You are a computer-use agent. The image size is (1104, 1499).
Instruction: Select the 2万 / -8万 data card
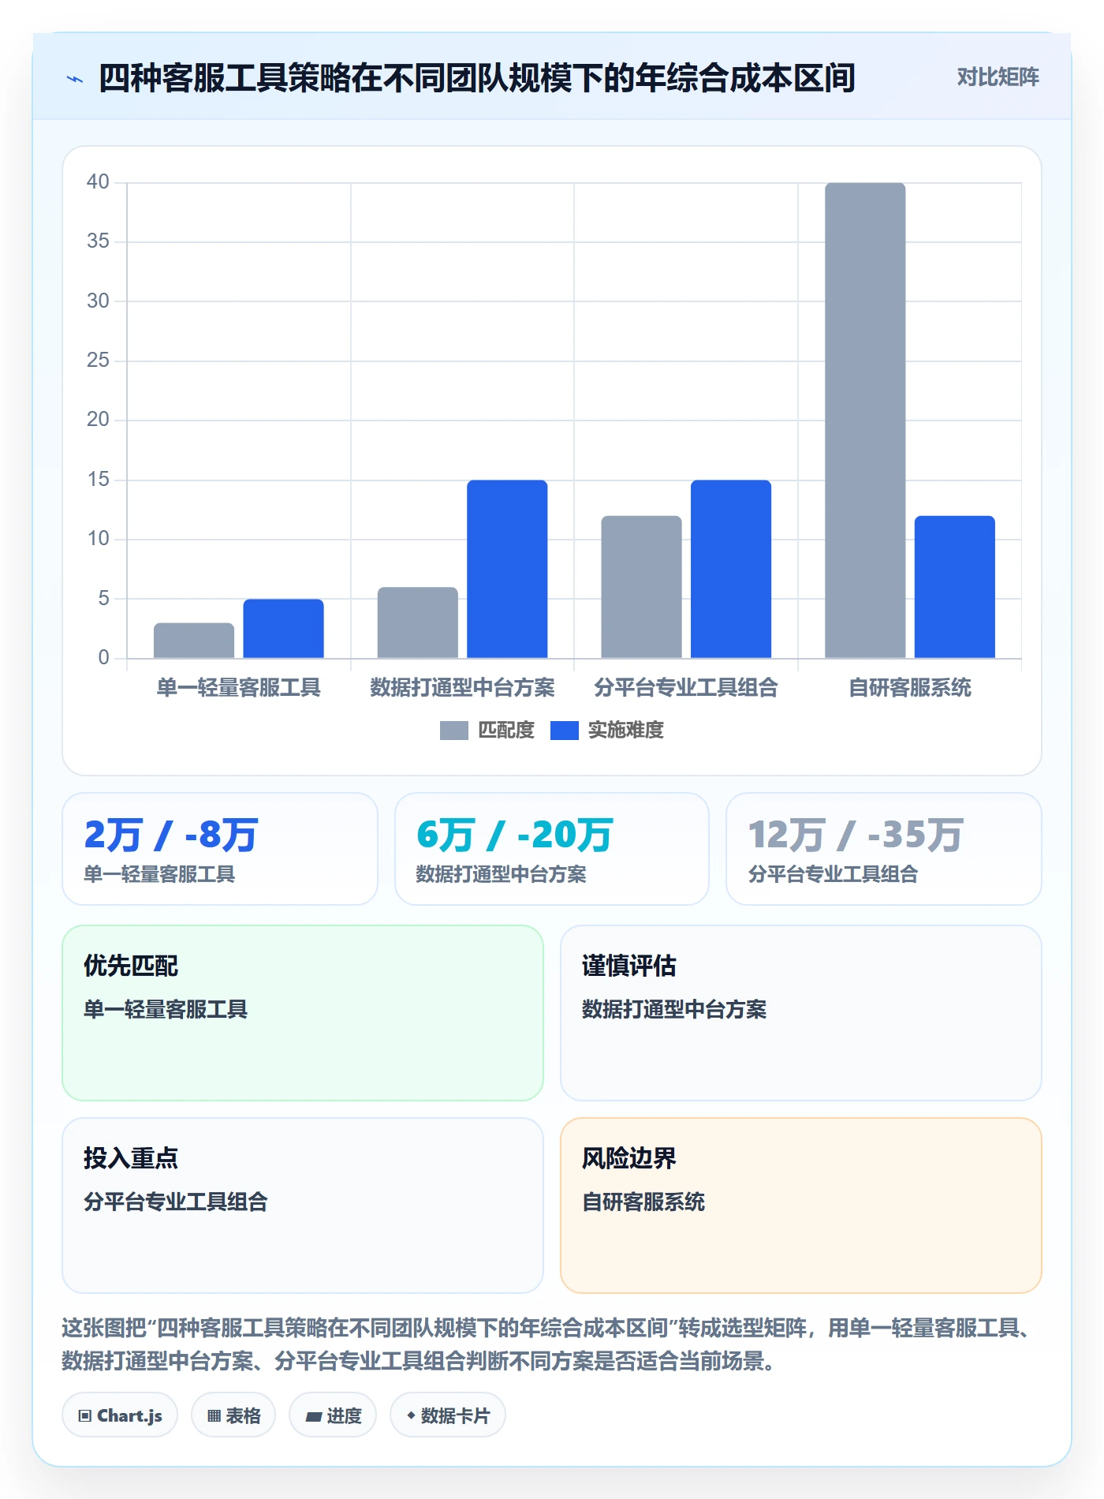click(220, 849)
